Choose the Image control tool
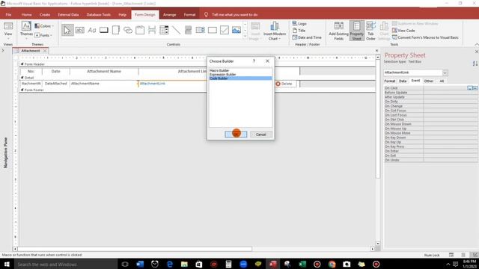Screen dimensions: 479x269 tap(237, 30)
